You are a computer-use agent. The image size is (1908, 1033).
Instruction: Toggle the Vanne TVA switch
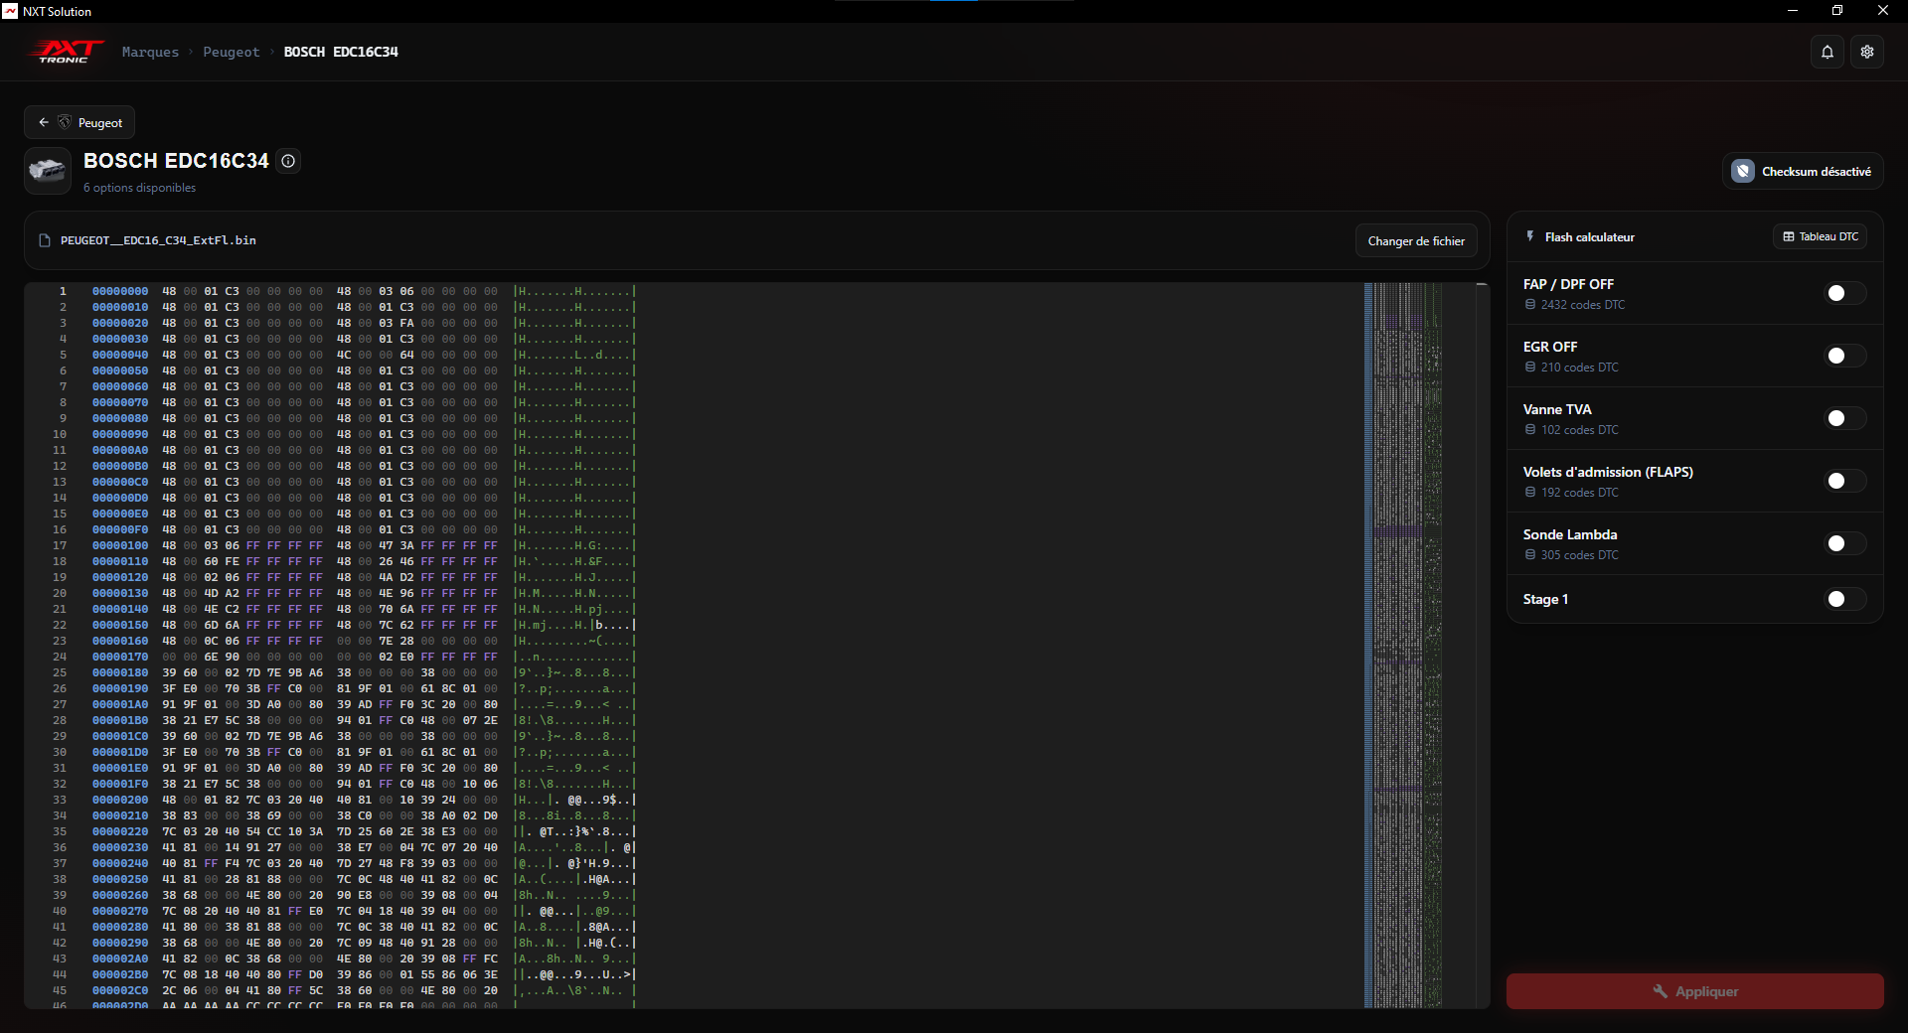(1845, 418)
